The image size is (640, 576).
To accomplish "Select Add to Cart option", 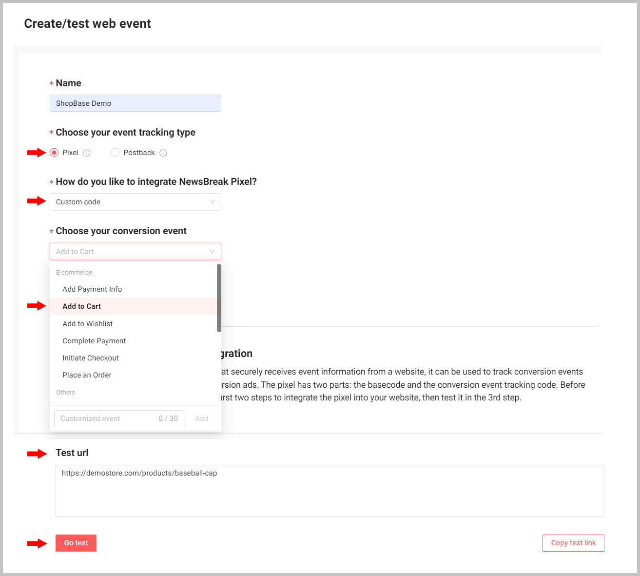I will click(x=82, y=306).
